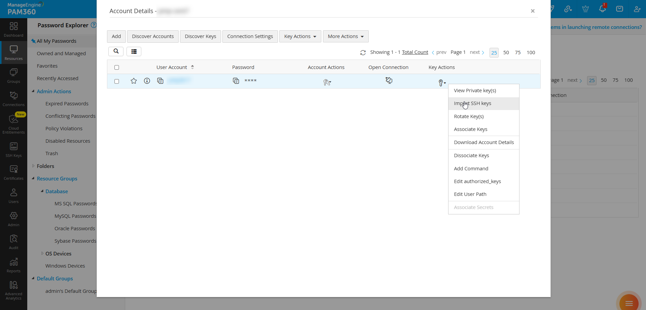The height and width of the screenshot is (310, 646).
Task: Open the notifications bell
Action: click(602, 8)
